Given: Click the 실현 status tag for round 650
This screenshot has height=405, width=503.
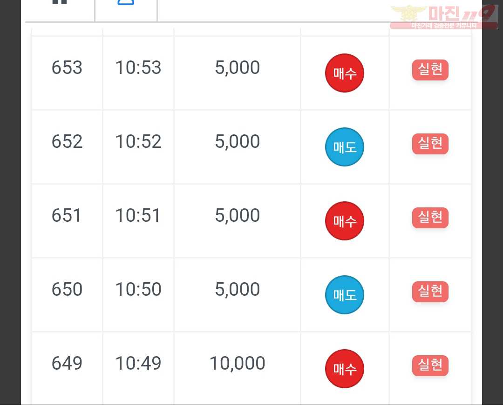Looking at the screenshot, I should (430, 292).
